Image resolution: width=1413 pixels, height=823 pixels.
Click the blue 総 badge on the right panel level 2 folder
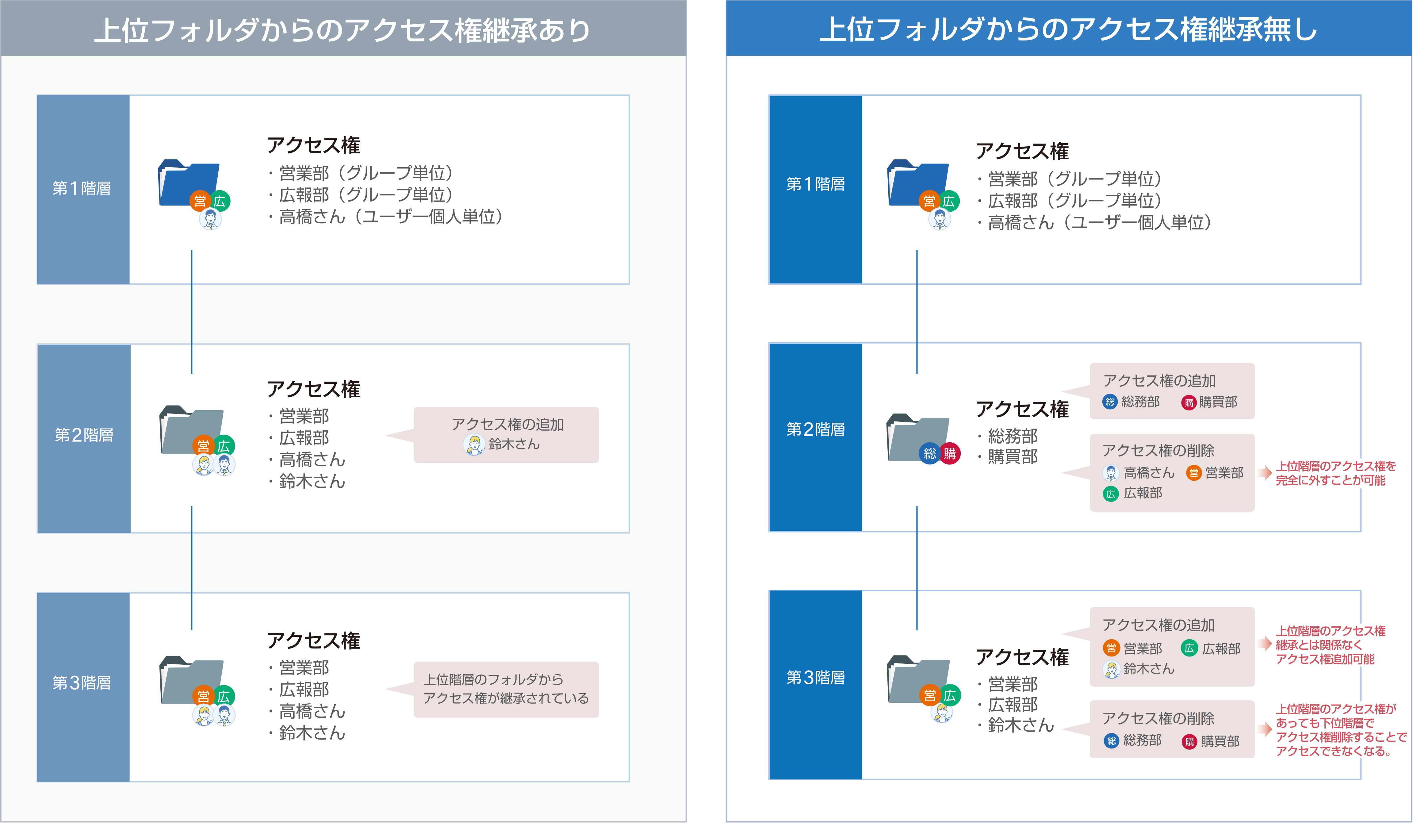tap(930, 453)
